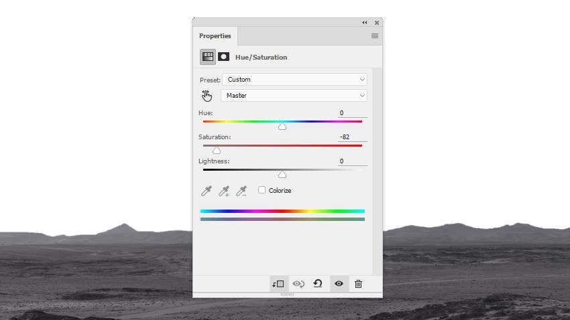Click the Colorize label text
The image size is (570, 320).
coord(280,191)
